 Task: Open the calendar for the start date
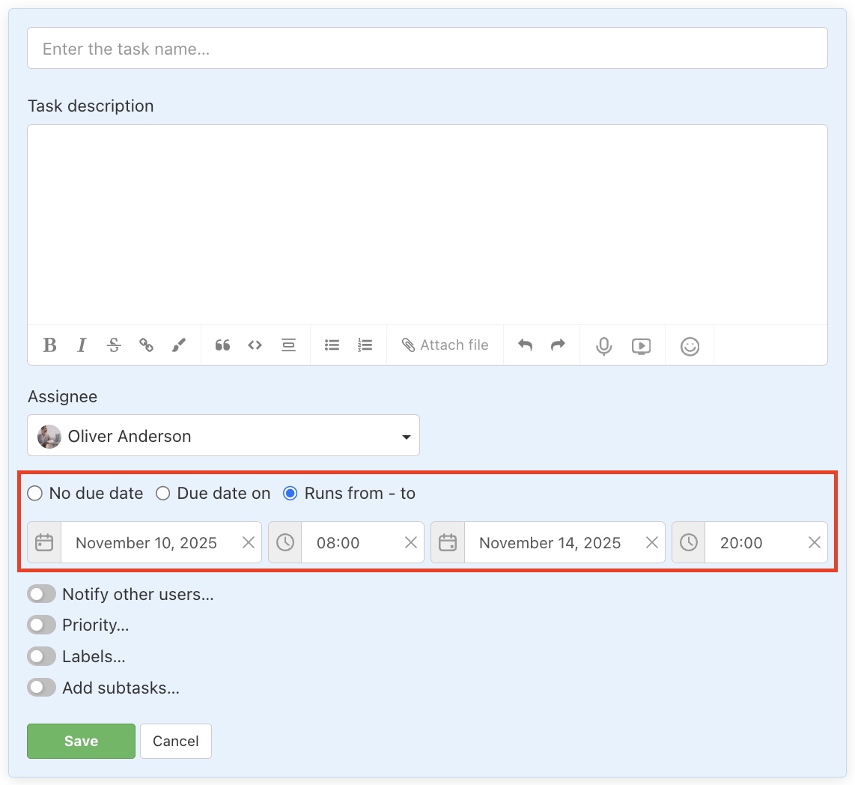pos(43,542)
